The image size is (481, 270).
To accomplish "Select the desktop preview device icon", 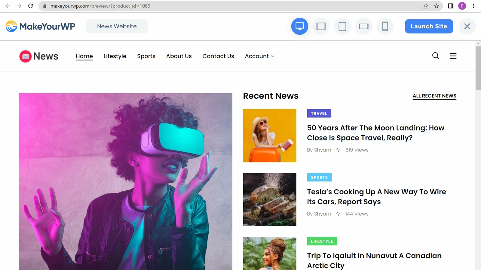I will (300, 26).
